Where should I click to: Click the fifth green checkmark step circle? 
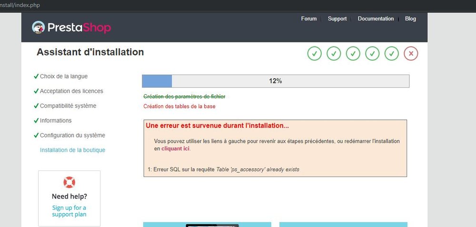[x=392, y=54]
